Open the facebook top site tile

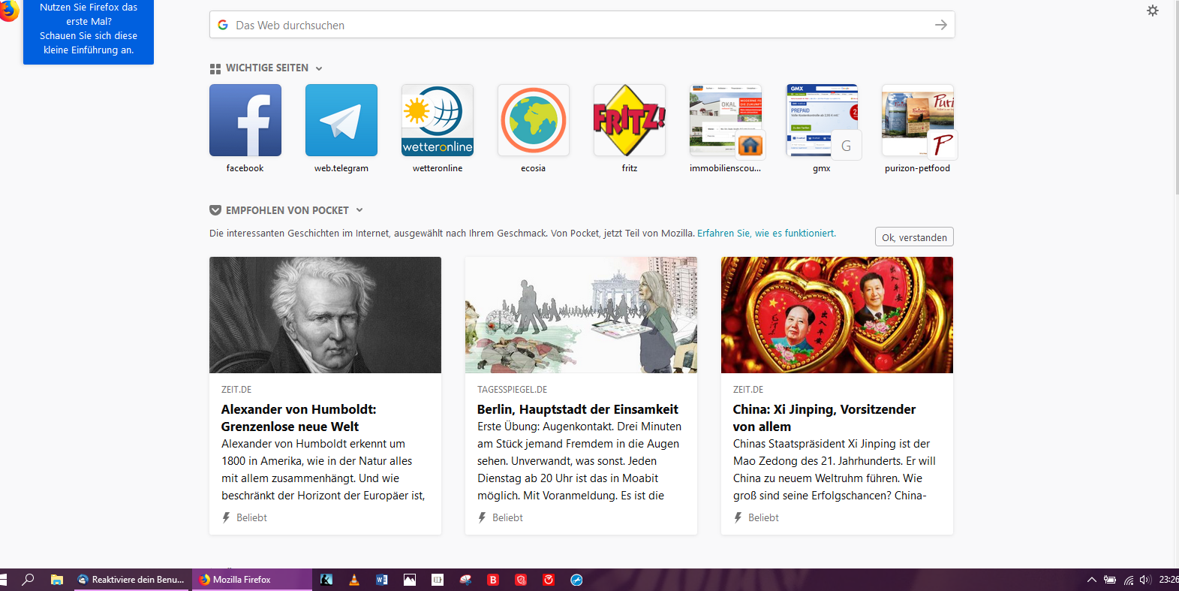pyautogui.click(x=245, y=120)
